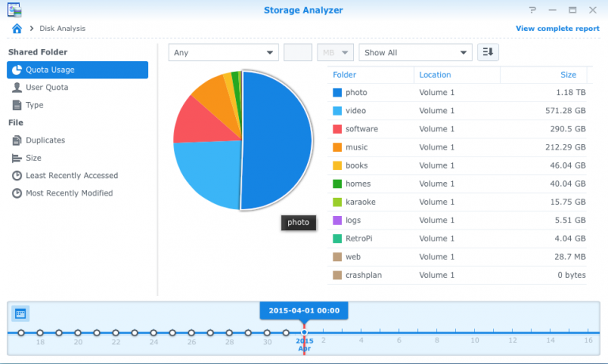Click the karaoke folder name

(361, 202)
